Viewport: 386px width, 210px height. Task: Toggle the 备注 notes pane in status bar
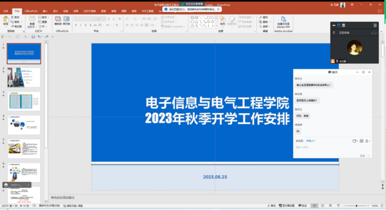271,206
